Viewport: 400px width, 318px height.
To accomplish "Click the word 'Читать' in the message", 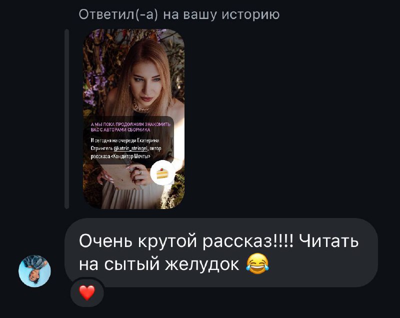I will [x=329, y=240].
